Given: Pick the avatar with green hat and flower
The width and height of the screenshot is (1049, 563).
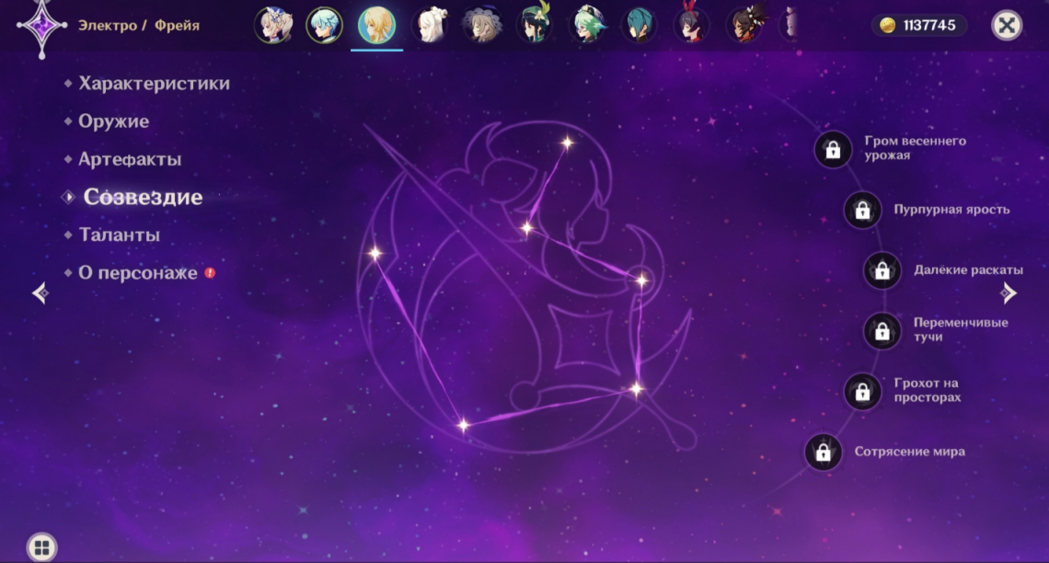Looking at the screenshot, I should click(x=534, y=25).
